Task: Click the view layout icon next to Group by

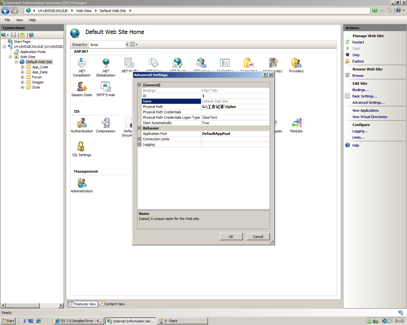Action: (133, 44)
